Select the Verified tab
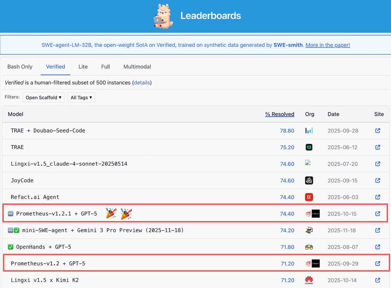The image size is (391, 288). coord(55,67)
